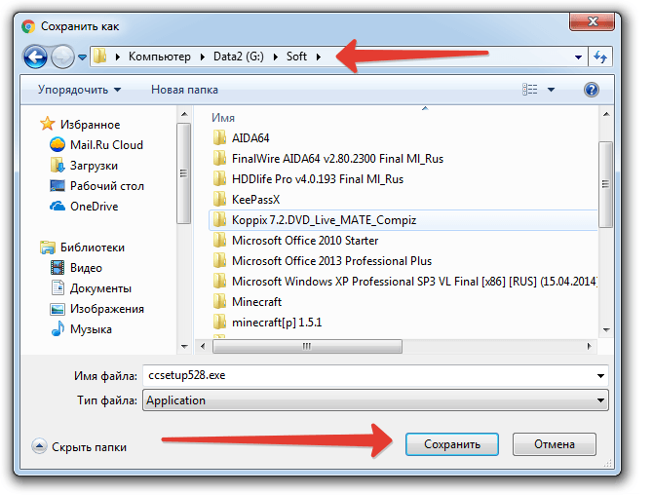Open Mail.Ru Cloud in favorites
Viewport: 653px width, 495px height.
click(x=106, y=145)
